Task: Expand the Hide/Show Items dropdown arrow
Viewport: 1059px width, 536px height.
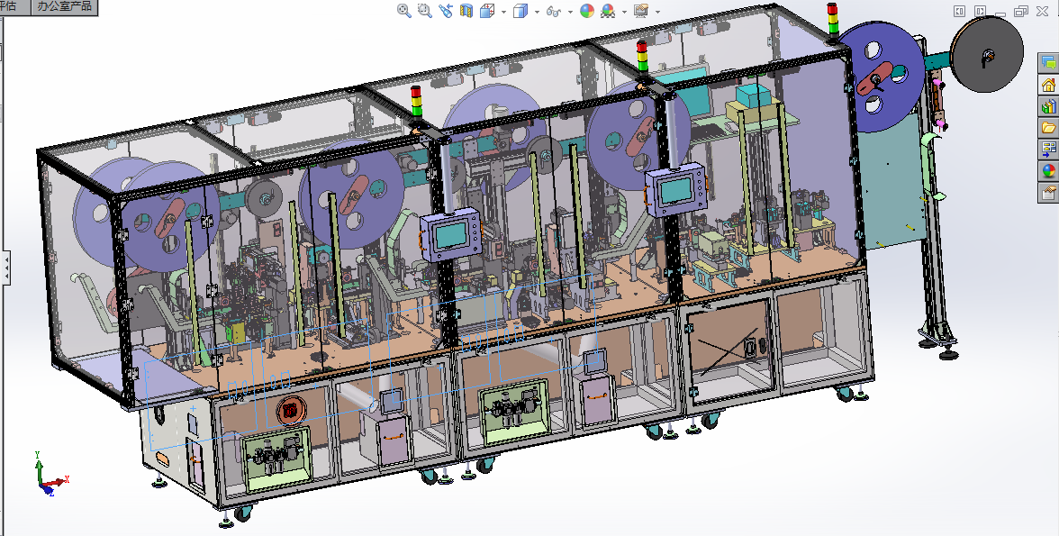Action: click(570, 12)
